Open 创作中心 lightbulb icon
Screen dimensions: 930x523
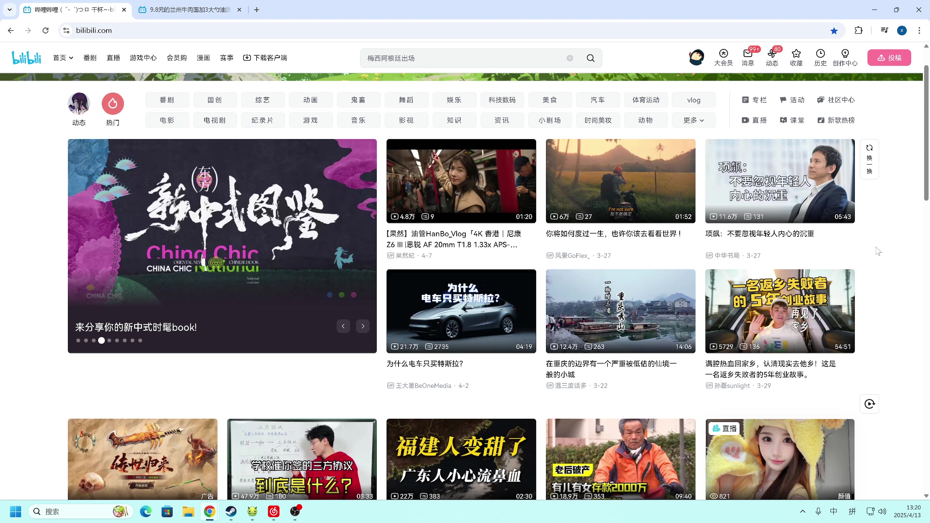845,58
